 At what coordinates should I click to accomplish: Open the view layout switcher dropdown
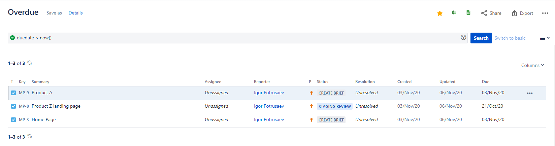(545, 38)
